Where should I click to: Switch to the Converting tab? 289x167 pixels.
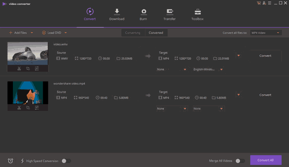click(132, 33)
